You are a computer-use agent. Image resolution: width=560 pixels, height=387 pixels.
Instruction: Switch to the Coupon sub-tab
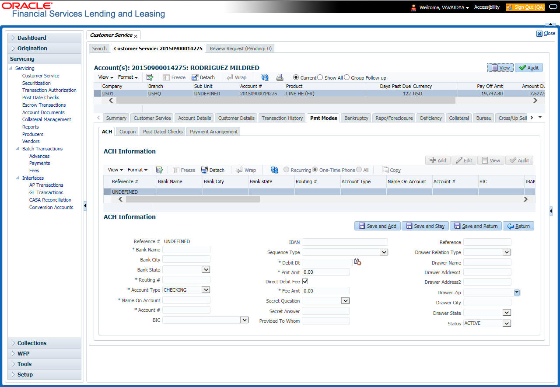[x=128, y=132]
